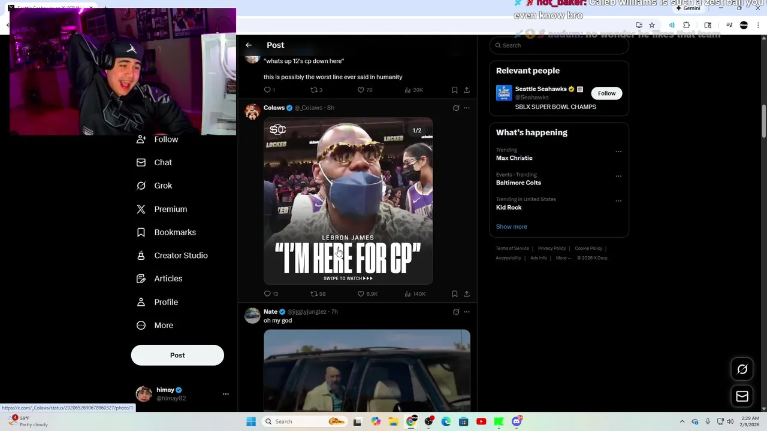This screenshot has height=431, width=767.
Task: Open options for Kid Rock trend
Action: coord(618,201)
